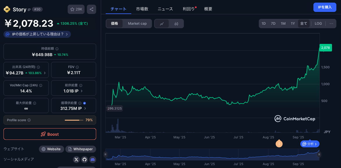Viewport: 341px width, 168px height.
Task: Click info icon beside Profile score
Action: tap(29, 120)
